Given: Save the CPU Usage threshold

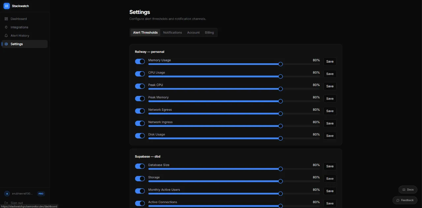Looking at the screenshot, I should [x=330, y=74].
